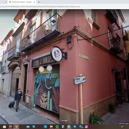Open Calculator from the taskbar
The width and height of the screenshot is (129, 129).
coord(63,127)
